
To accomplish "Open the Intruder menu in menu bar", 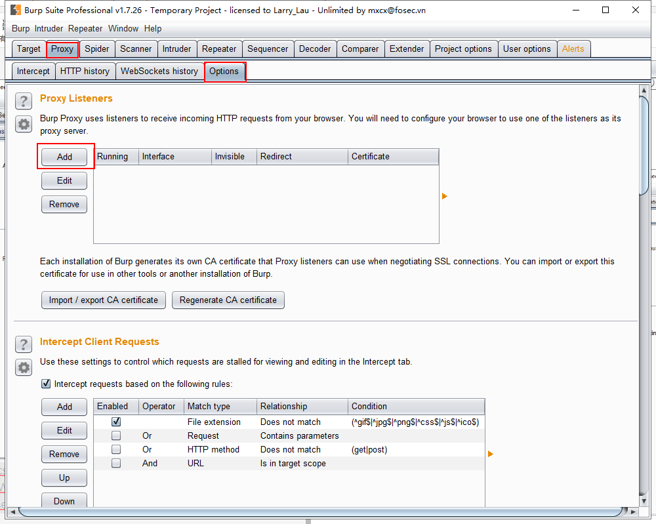I will [x=49, y=28].
